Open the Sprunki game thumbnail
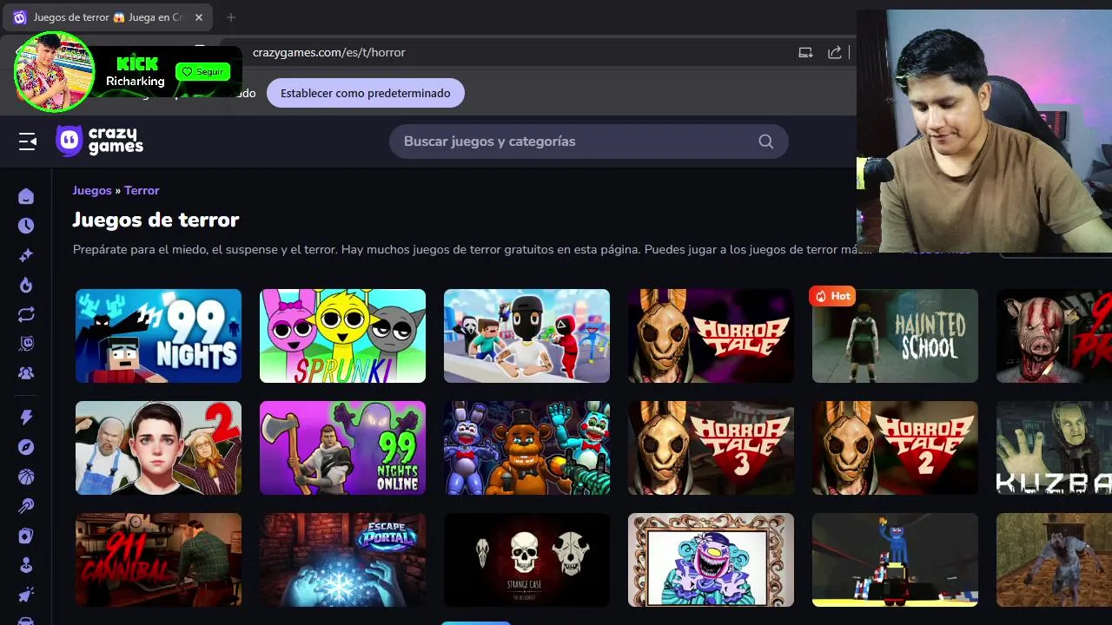The width and height of the screenshot is (1112, 625). (342, 336)
